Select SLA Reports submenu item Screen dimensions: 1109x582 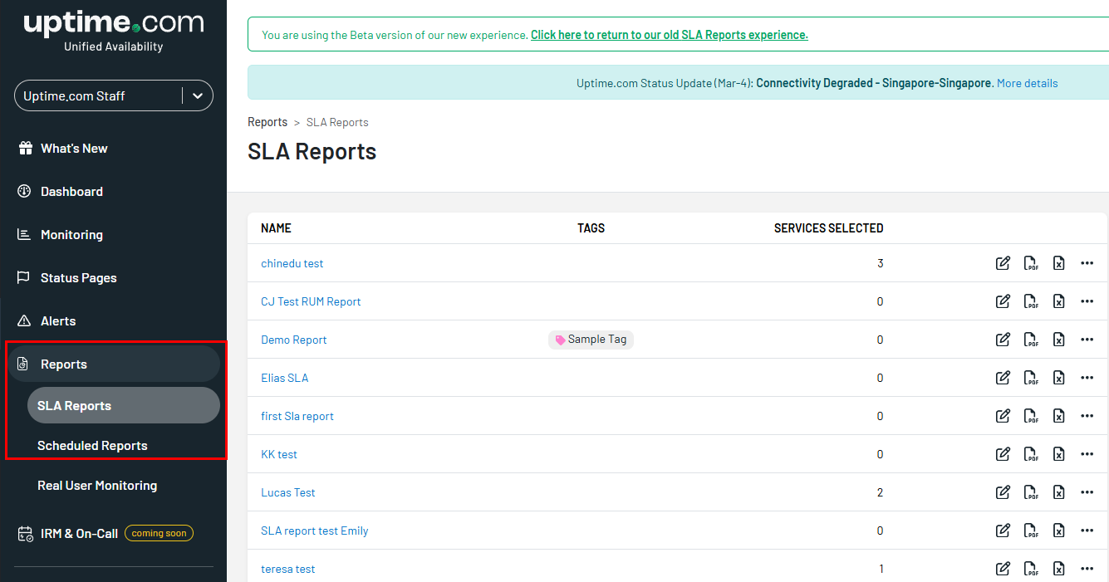click(124, 405)
